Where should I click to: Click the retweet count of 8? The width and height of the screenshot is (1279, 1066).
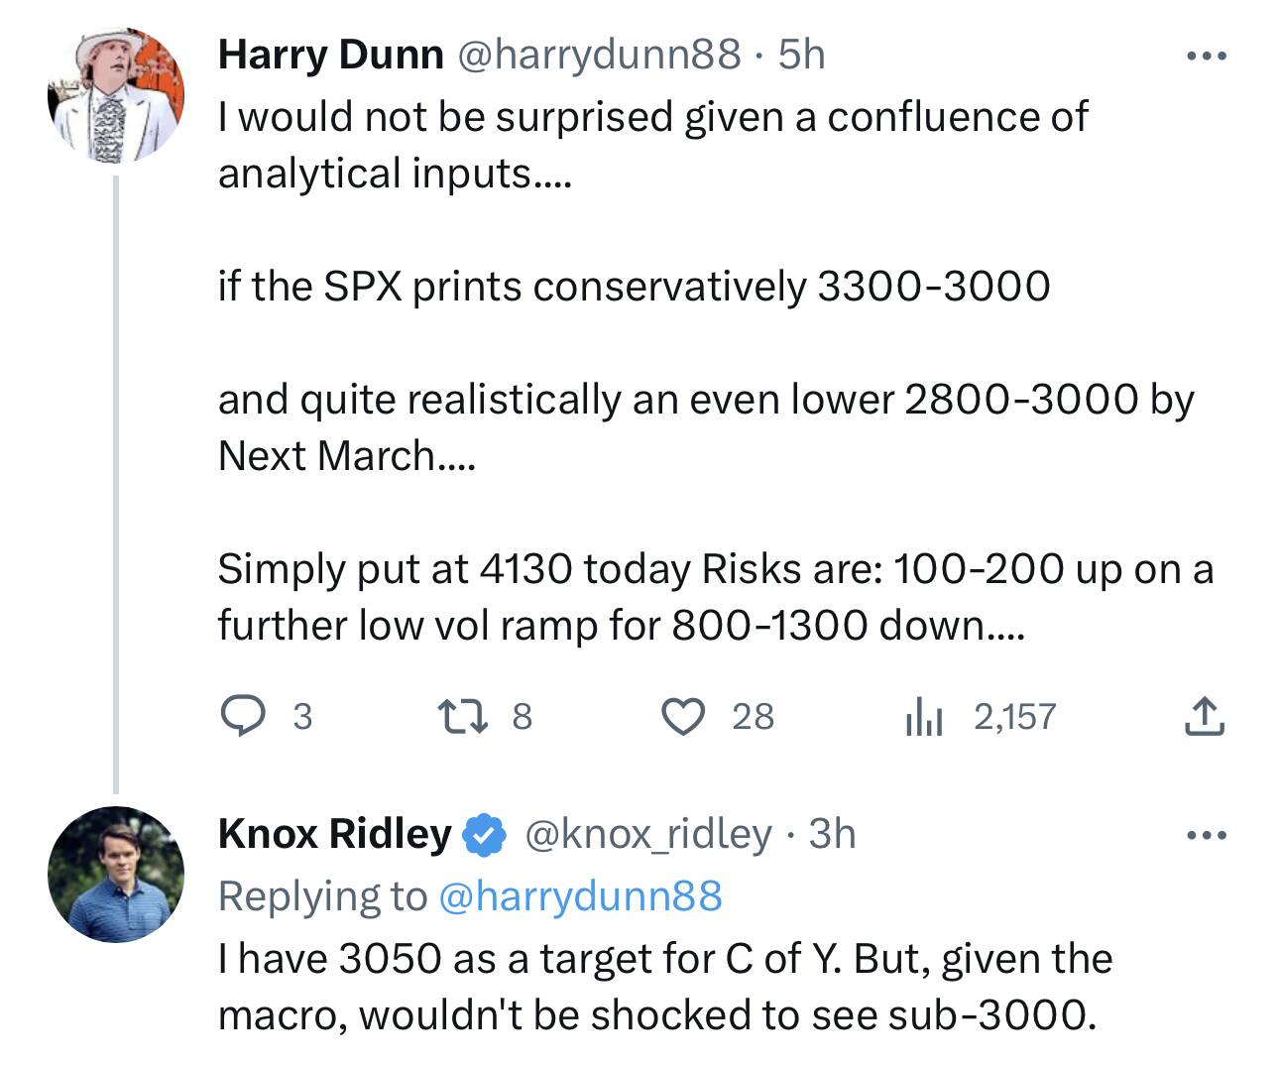point(523,716)
